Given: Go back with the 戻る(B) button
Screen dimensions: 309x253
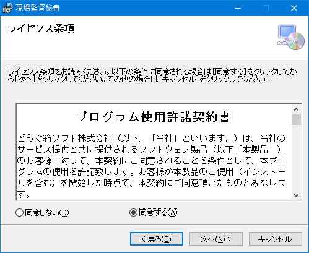Looking at the screenshot, I should tap(157, 239).
